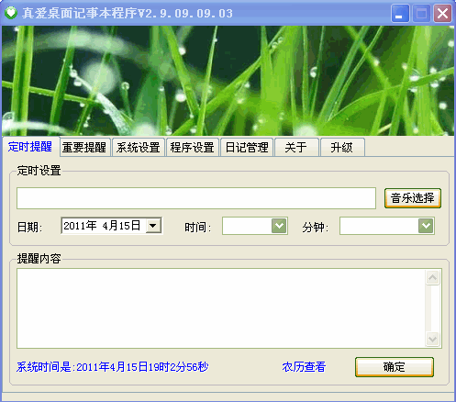Image resolution: width=456 pixels, height=402 pixels.
Task: Expand the 分钟 minute dropdown
Action: pyautogui.click(x=426, y=226)
